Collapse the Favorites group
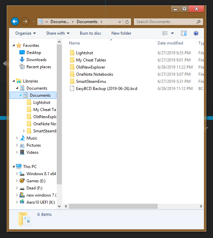213x238 pixels. click(14, 45)
